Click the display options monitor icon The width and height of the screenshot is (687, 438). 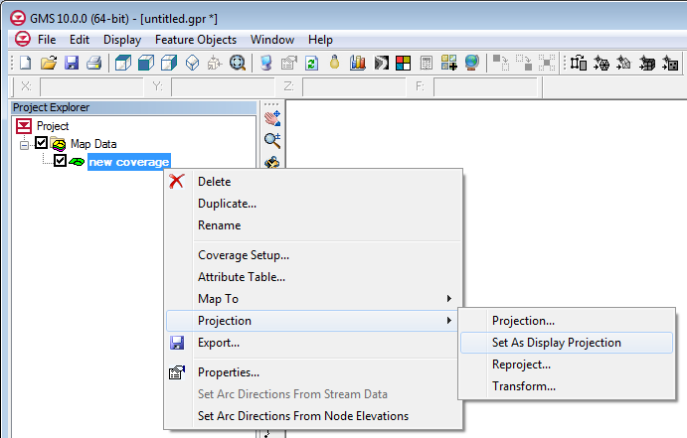pyautogui.click(x=265, y=63)
